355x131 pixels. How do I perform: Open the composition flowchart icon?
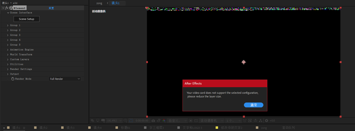(x=261, y=121)
